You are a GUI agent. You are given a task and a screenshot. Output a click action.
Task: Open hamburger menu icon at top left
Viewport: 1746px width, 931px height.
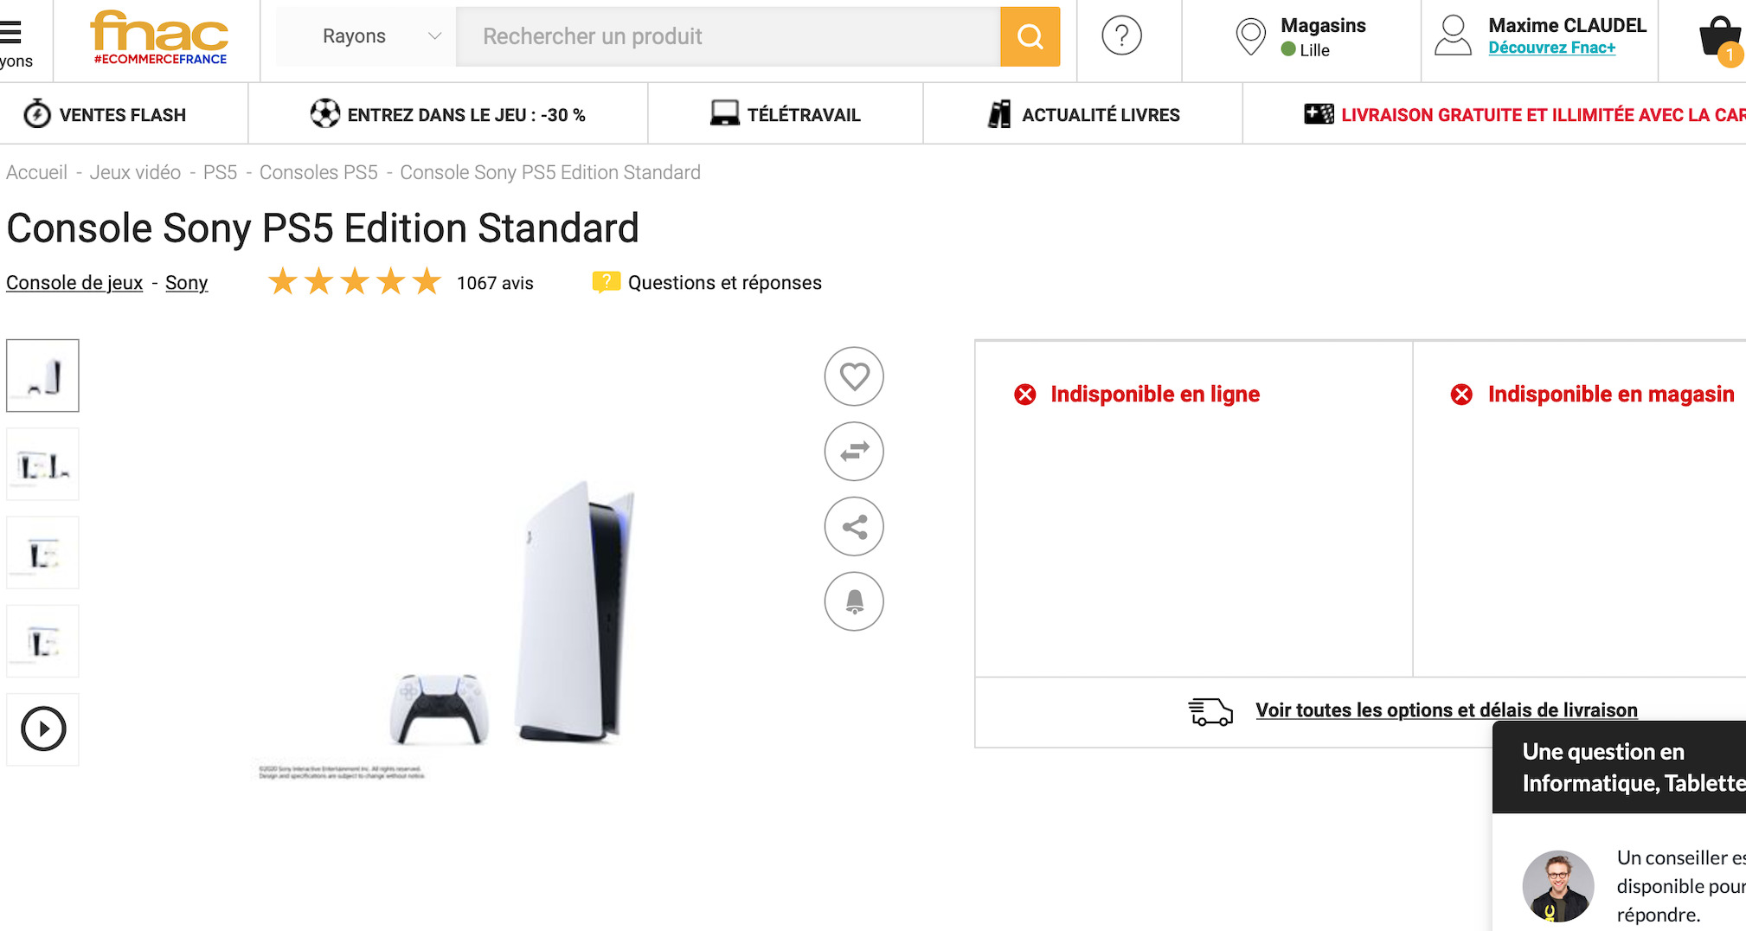tap(11, 33)
